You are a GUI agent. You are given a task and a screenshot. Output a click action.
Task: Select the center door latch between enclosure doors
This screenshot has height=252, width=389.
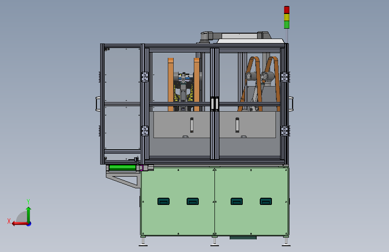click(214, 104)
